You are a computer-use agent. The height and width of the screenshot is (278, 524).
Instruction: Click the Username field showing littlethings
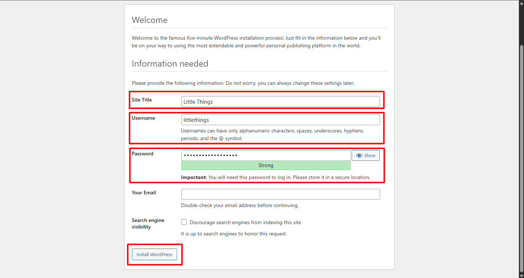click(x=280, y=119)
